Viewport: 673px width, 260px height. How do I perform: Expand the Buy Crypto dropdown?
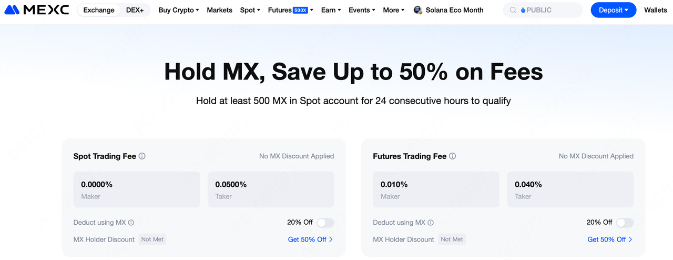pos(178,10)
